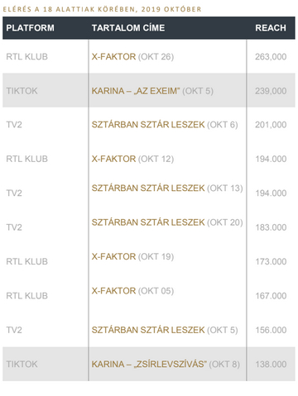The width and height of the screenshot is (298, 396).
Task: Select SZTÁRBAN SZTÁR LESZEK (OKT 5) title
Action: coord(165,330)
